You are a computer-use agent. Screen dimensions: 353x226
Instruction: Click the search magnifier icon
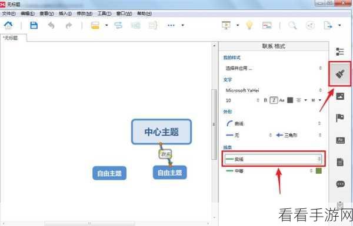pos(292,25)
